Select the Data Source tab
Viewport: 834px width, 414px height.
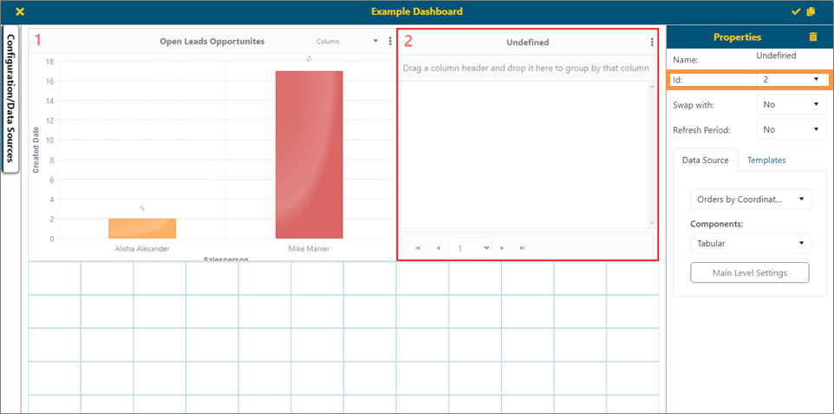coord(705,160)
